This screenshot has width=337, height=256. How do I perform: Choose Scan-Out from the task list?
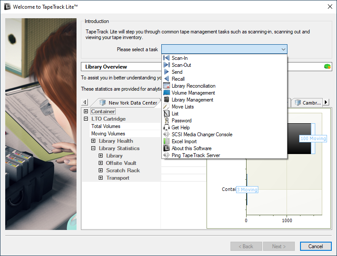224,65
